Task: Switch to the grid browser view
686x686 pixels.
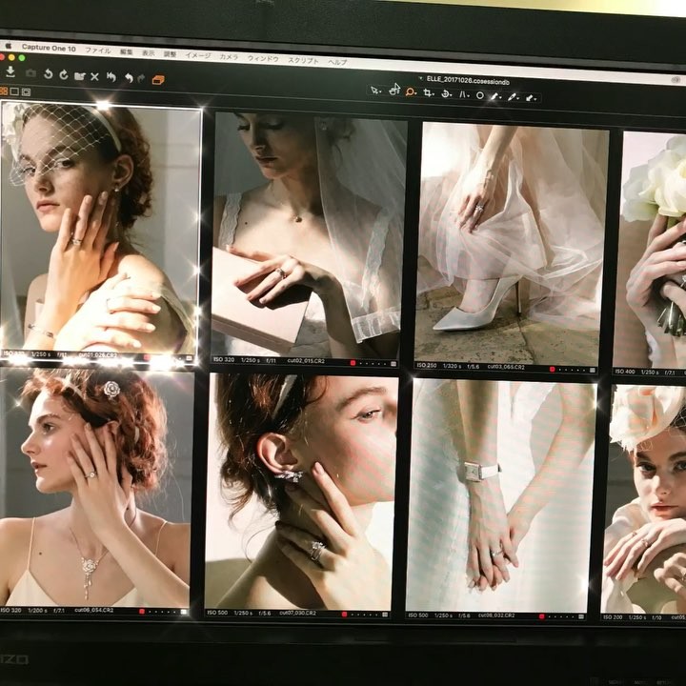Action: [4, 91]
